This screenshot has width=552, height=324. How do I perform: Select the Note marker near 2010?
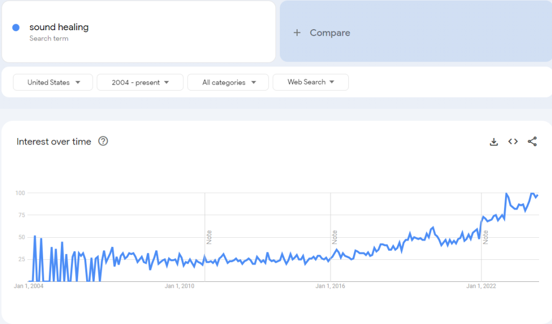point(209,237)
